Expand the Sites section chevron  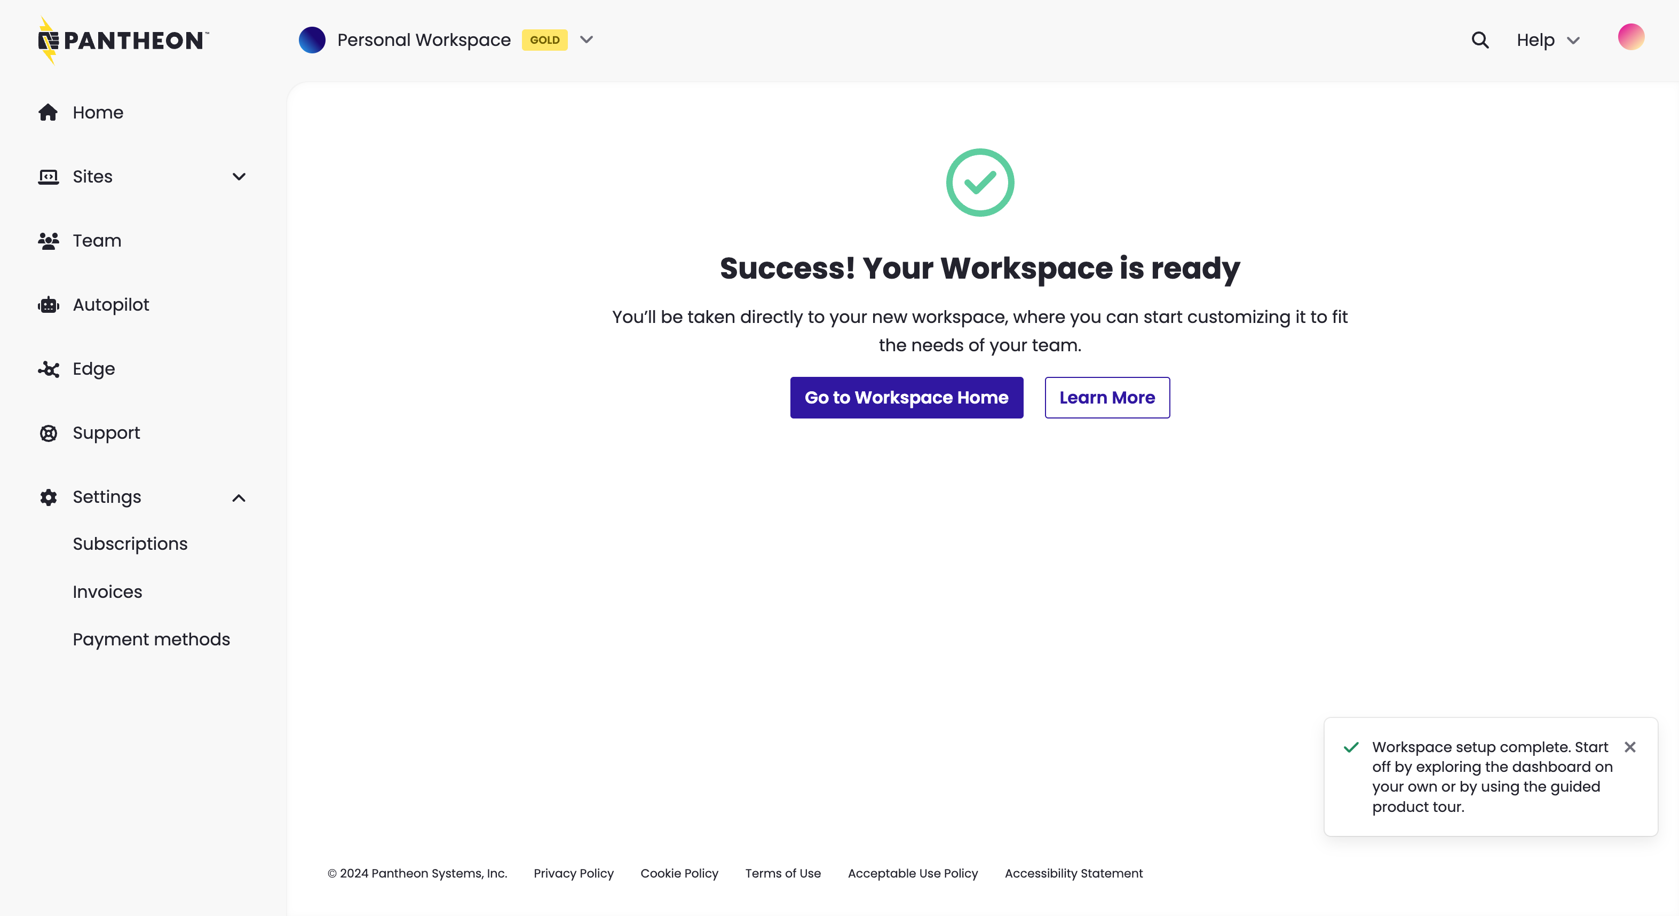(239, 177)
